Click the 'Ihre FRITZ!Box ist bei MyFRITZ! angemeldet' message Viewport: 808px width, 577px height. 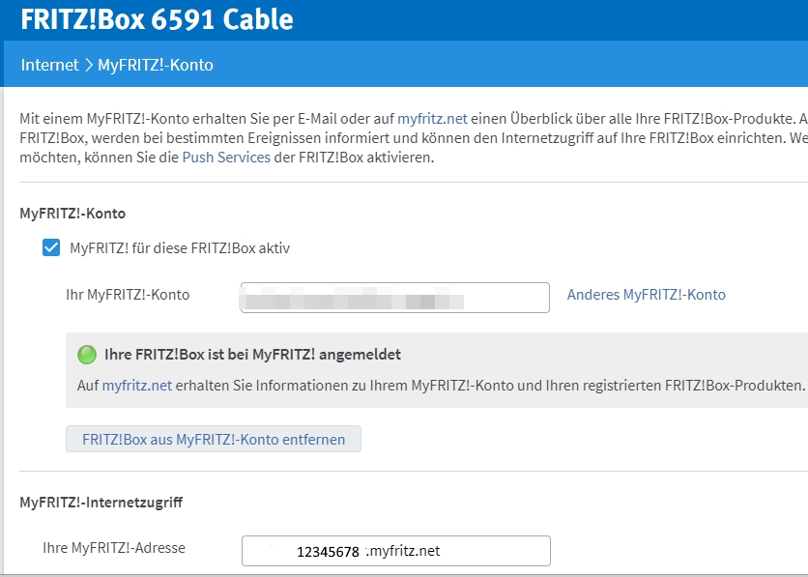click(x=252, y=355)
